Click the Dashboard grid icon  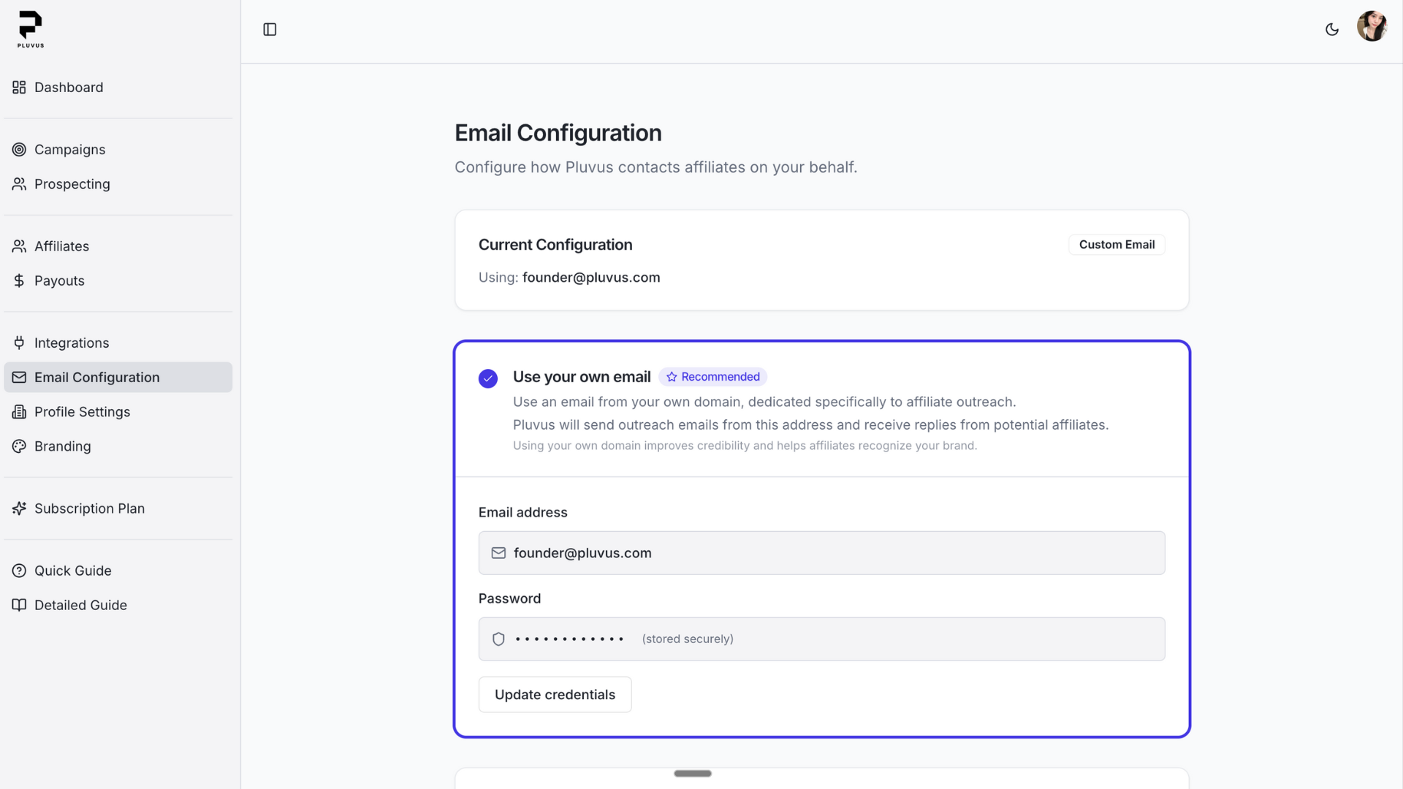pyautogui.click(x=19, y=88)
